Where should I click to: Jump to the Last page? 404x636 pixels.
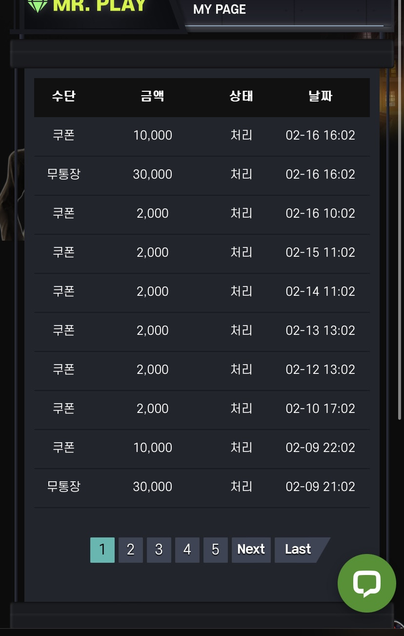tap(298, 550)
